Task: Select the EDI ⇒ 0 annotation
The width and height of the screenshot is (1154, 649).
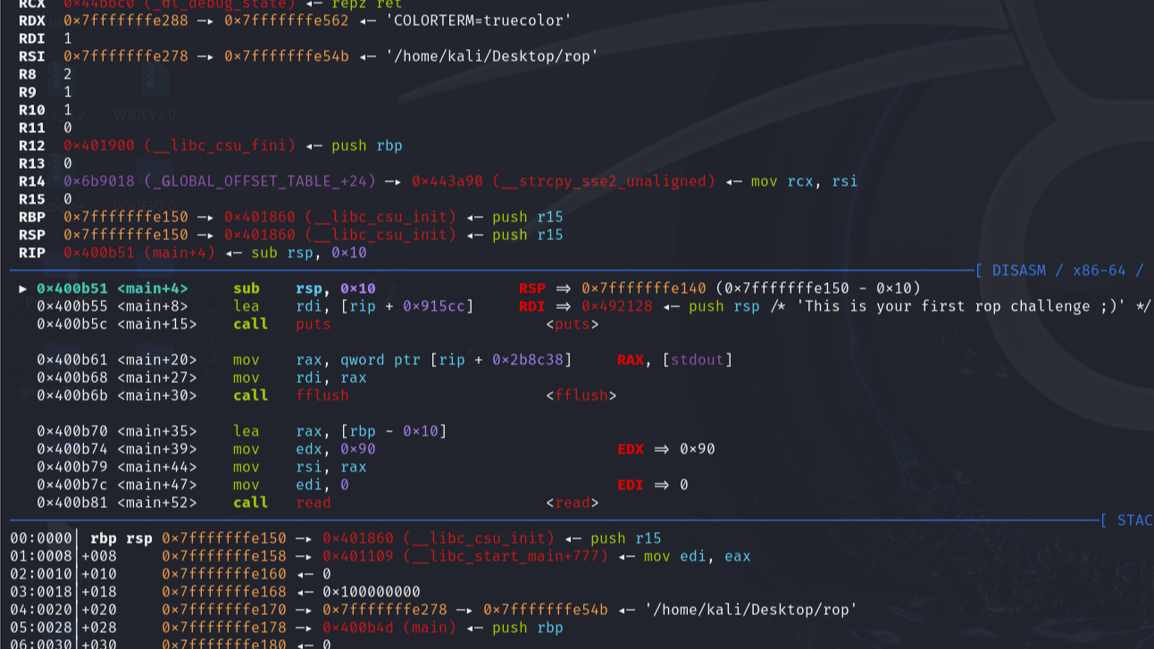Action: [653, 485]
